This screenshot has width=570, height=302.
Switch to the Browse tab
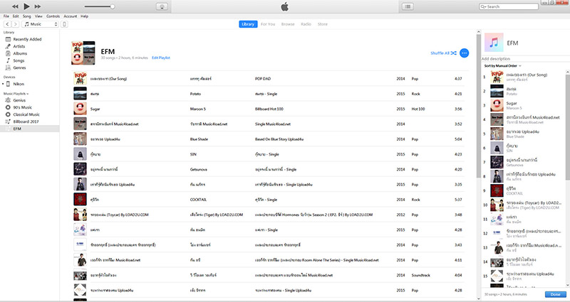click(288, 24)
